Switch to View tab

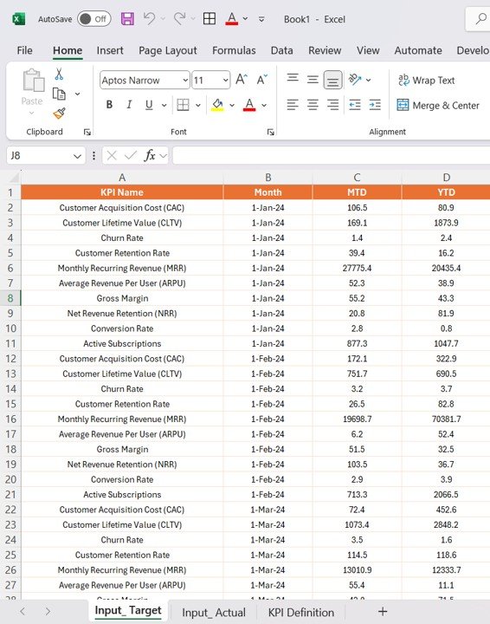pyautogui.click(x=368, y=50)
